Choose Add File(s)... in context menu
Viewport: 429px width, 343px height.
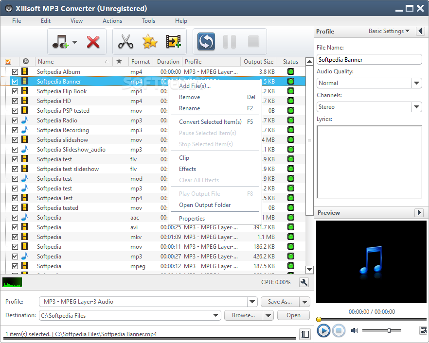point(215,86)
